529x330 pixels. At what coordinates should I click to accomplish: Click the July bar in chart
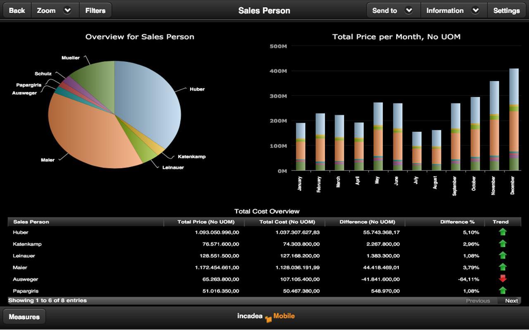tap(417, 151)
